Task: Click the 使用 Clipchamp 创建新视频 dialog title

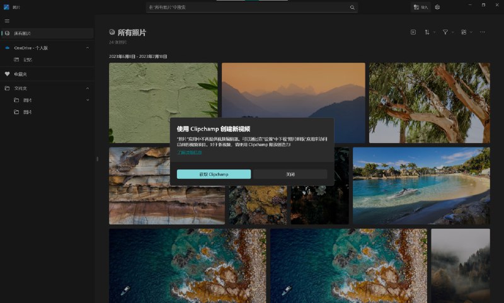Action: (214, 129)
